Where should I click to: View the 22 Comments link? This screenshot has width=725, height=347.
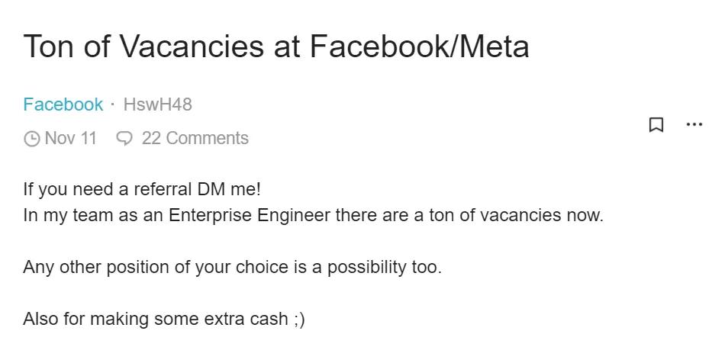pos(195,138)
